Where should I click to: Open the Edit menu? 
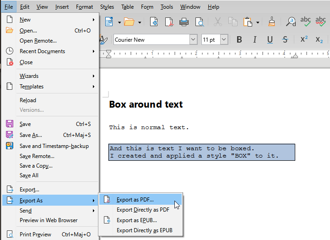coord(25,7)
